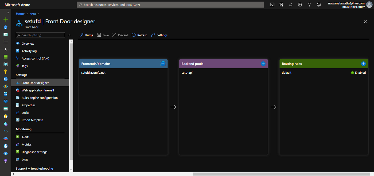Viewport: 374px width, 176px height.
Task: Collapse the resource menu with double chevron
Action: [69, 35]
